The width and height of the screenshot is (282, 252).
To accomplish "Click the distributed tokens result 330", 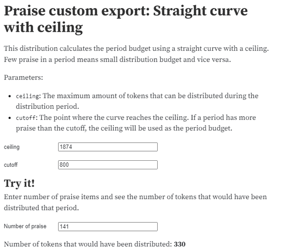I will [179, 244].
